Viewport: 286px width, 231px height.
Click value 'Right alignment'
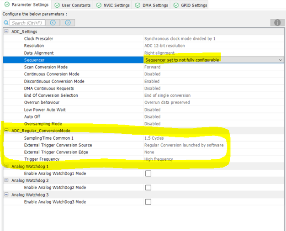(159, 53)
